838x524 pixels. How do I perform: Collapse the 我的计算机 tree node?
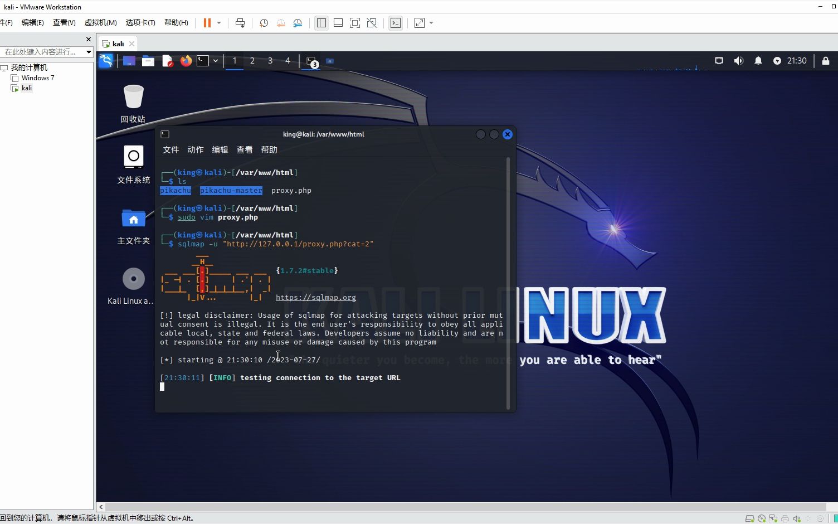coord(4,67)
